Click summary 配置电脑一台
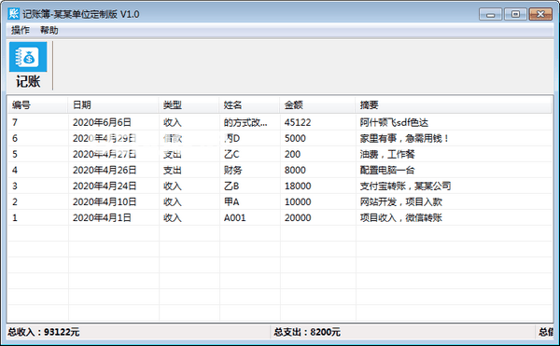Viewport: 560px width, 346px height. pos(387,170)
